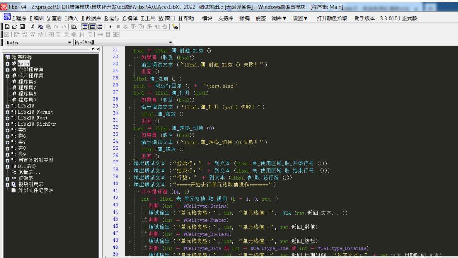Click the Copy toolbar icon
This screenshot has width=458, height=258.
(x=40, y=27)
